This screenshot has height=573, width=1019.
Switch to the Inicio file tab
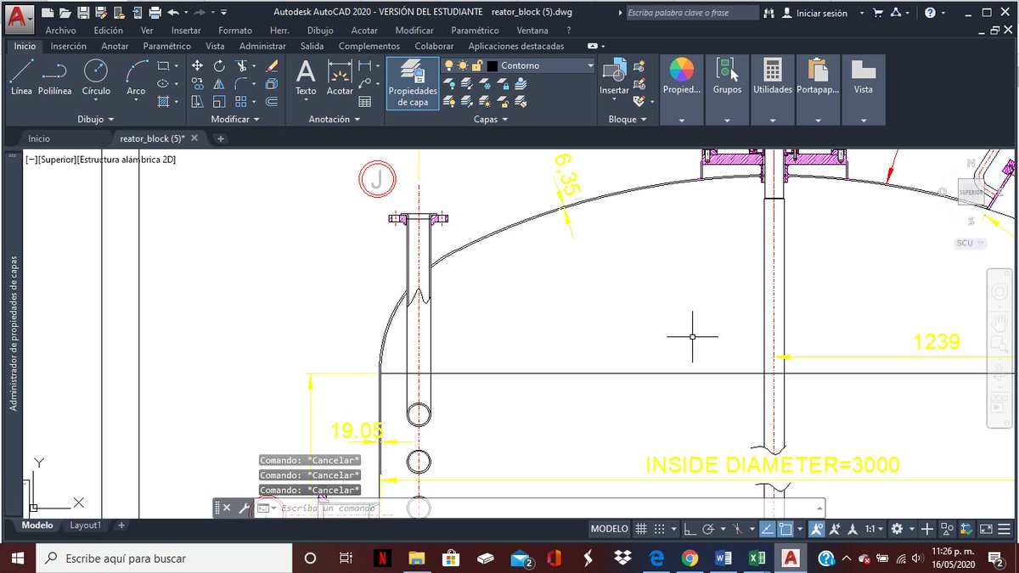39,138
